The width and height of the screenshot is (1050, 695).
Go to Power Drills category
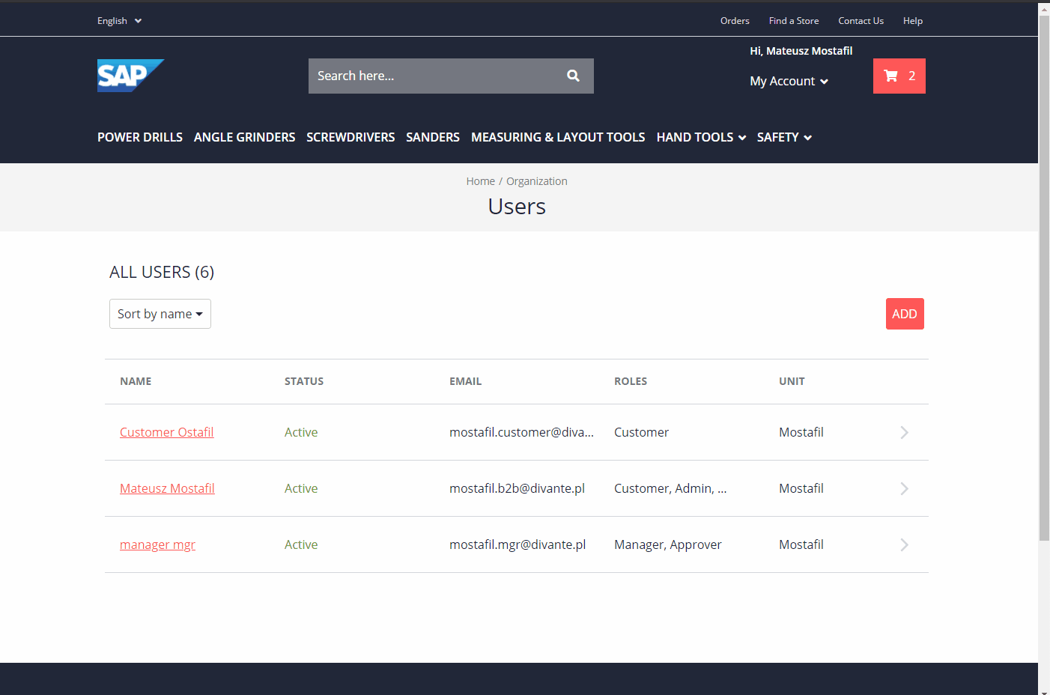click(140, 137)
